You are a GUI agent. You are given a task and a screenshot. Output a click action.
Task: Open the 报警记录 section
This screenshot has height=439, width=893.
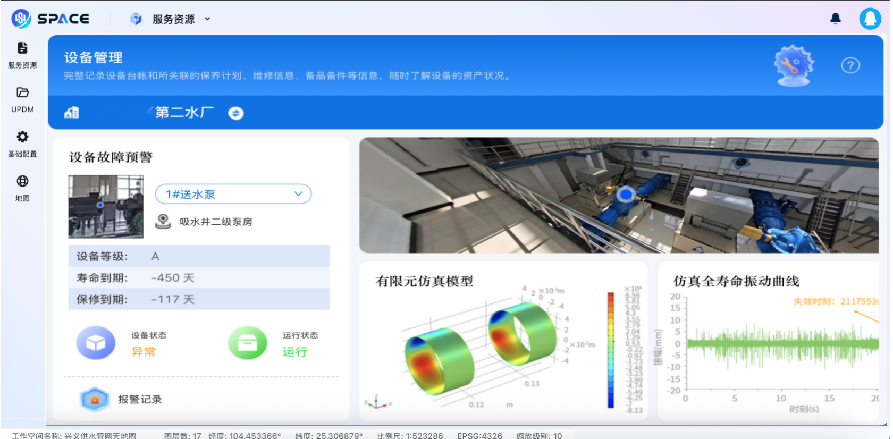pos(140,399)
